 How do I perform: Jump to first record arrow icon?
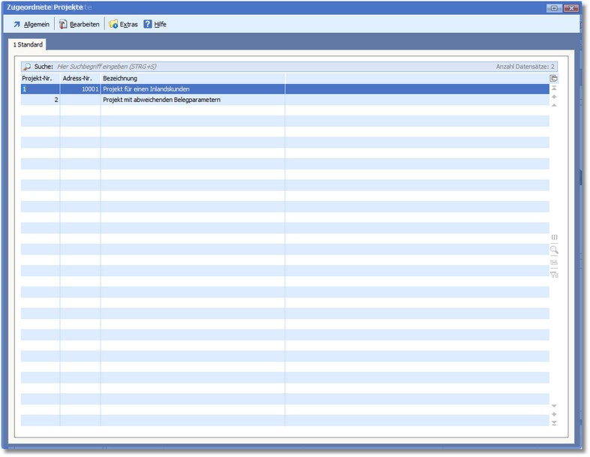click(554, 88)
